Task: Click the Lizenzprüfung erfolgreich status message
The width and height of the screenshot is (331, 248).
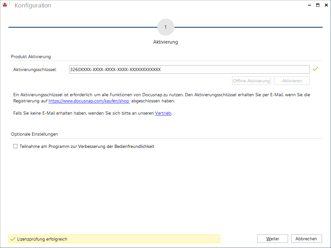Action: [x=114, y=239]
